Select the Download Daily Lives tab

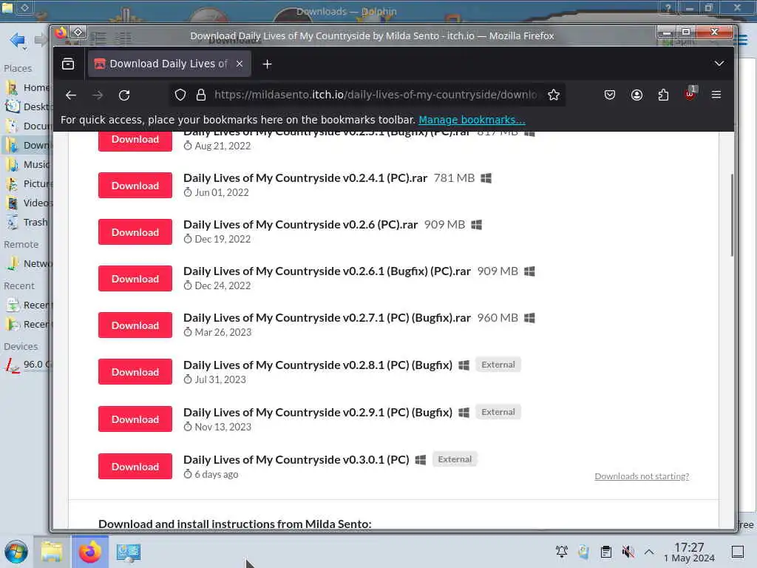(169, 64)
